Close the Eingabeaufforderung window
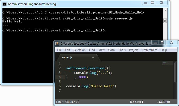Screen dimensions: 179x106 pyautogui.click(x=162, y=2)
